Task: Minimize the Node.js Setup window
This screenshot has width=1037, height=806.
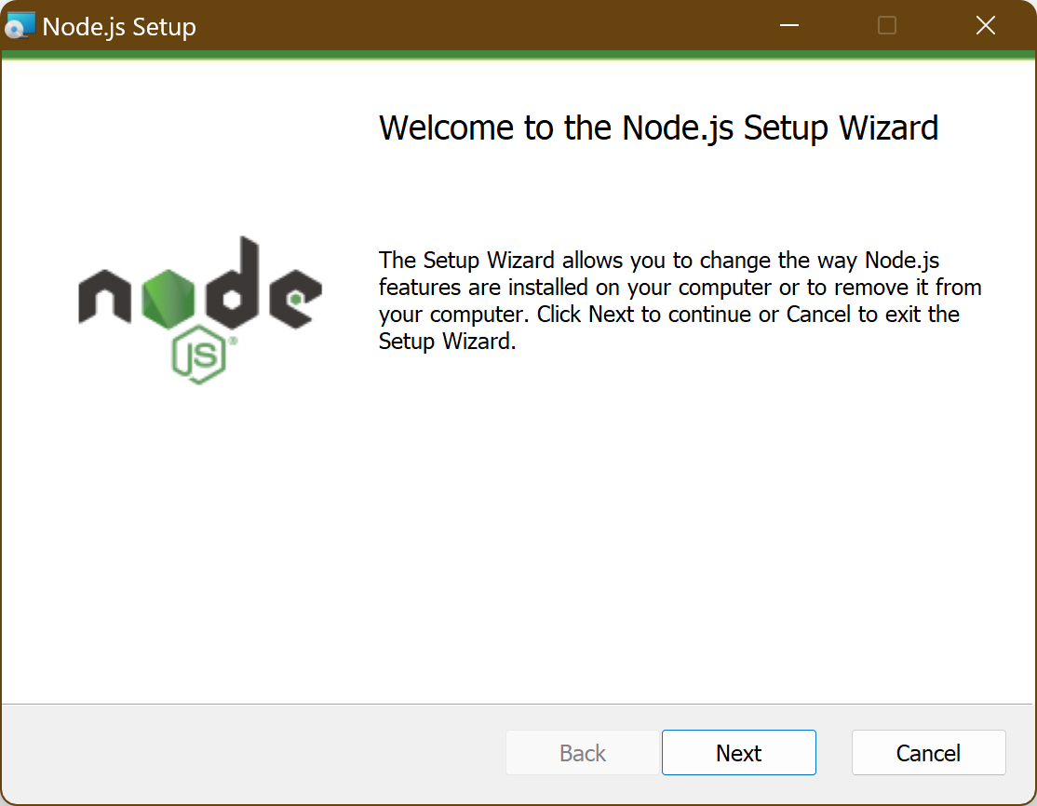Action: (789, 26)
